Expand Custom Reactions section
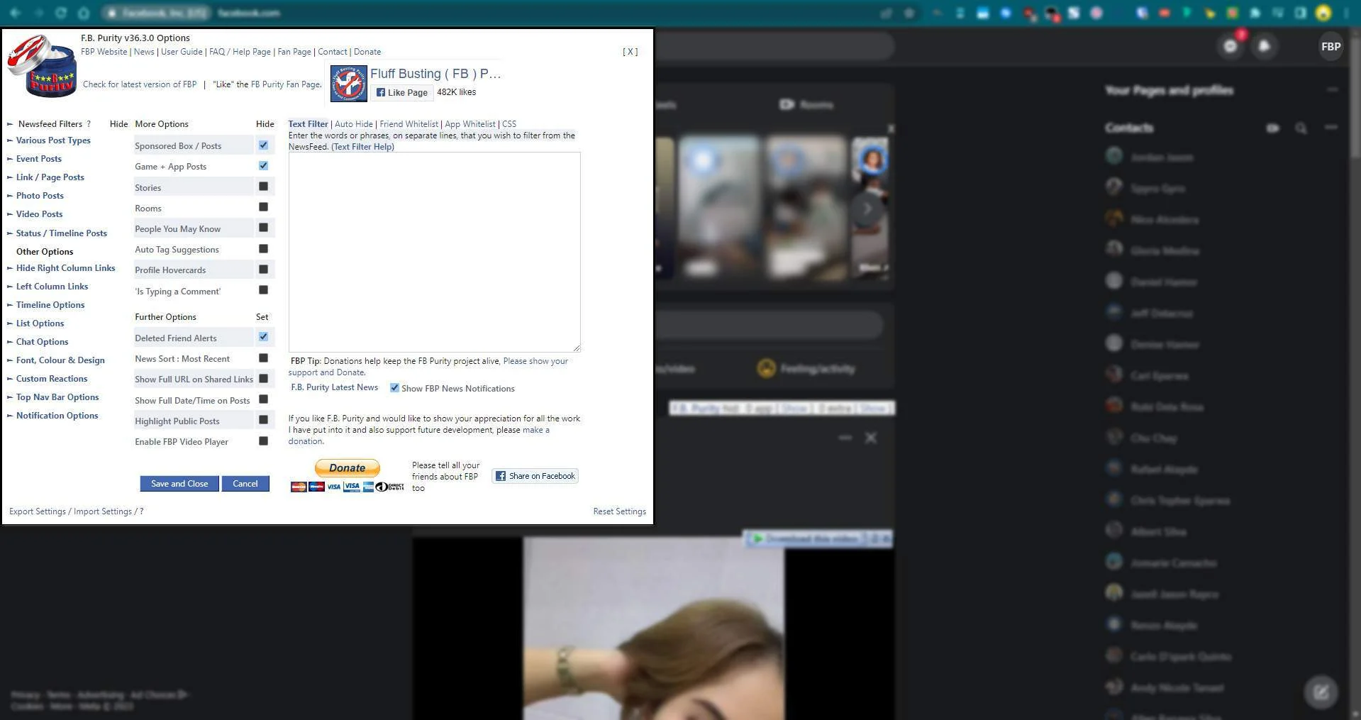The height and width of the screenshot is (720, 1361). [52, 379]
